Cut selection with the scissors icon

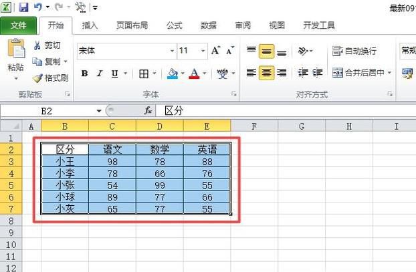tap(37, 45)
